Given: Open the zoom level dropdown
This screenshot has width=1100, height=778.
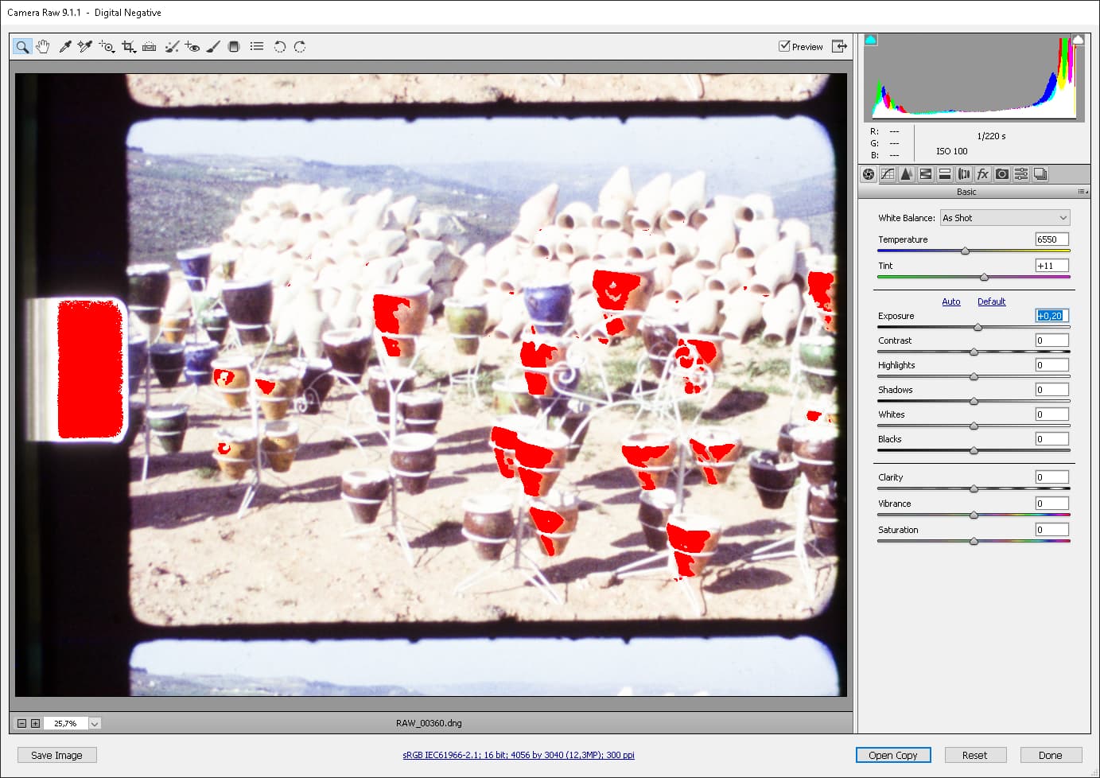Looking at the screenshot, I should click(95, 723).
